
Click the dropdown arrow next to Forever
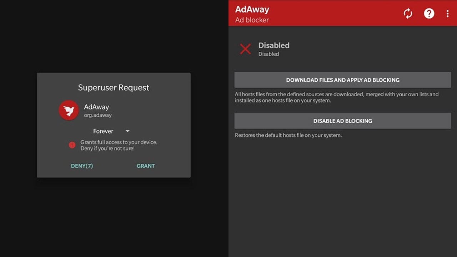tap(127, 131)
